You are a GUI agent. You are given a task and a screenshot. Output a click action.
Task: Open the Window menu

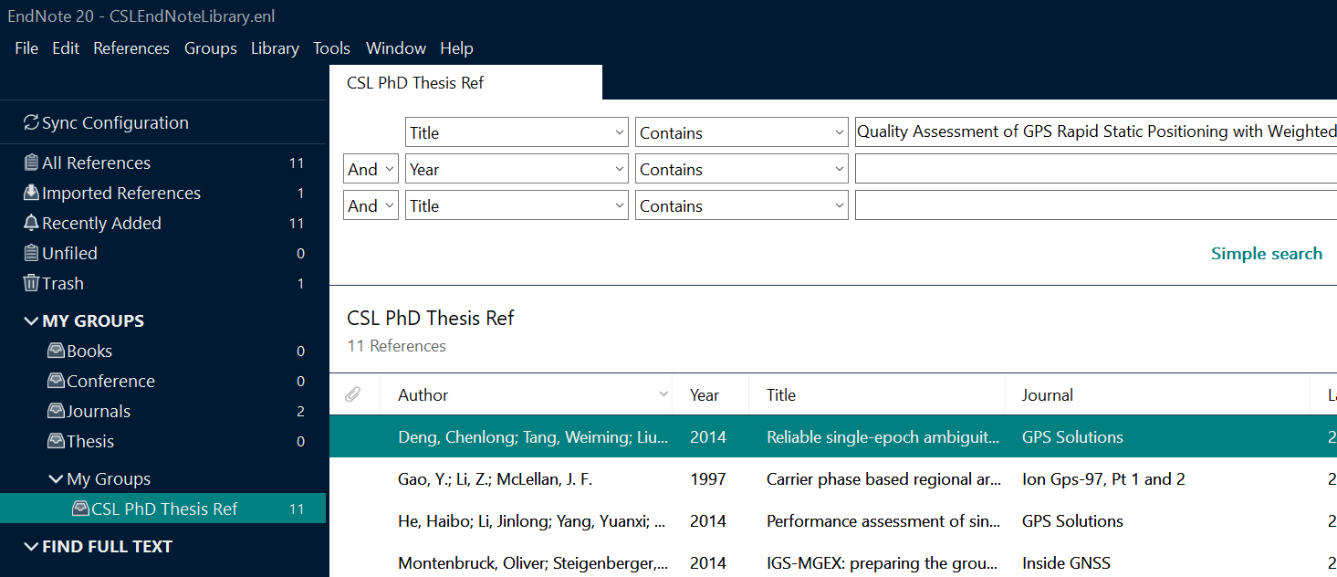(396, 48)
